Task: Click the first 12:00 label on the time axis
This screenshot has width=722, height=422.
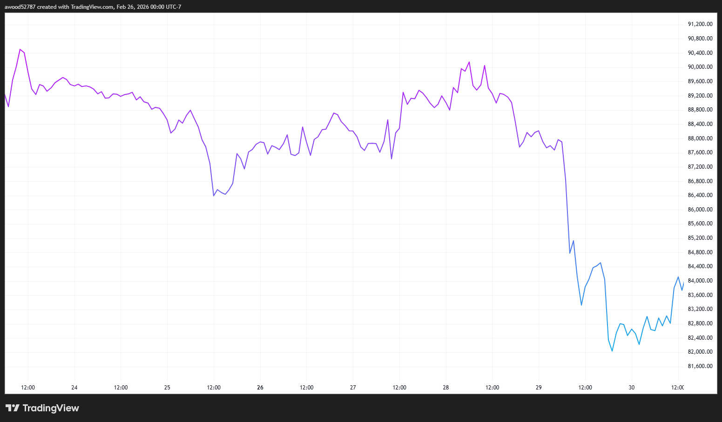Action: pyautogui.click(x=27, y=387)
